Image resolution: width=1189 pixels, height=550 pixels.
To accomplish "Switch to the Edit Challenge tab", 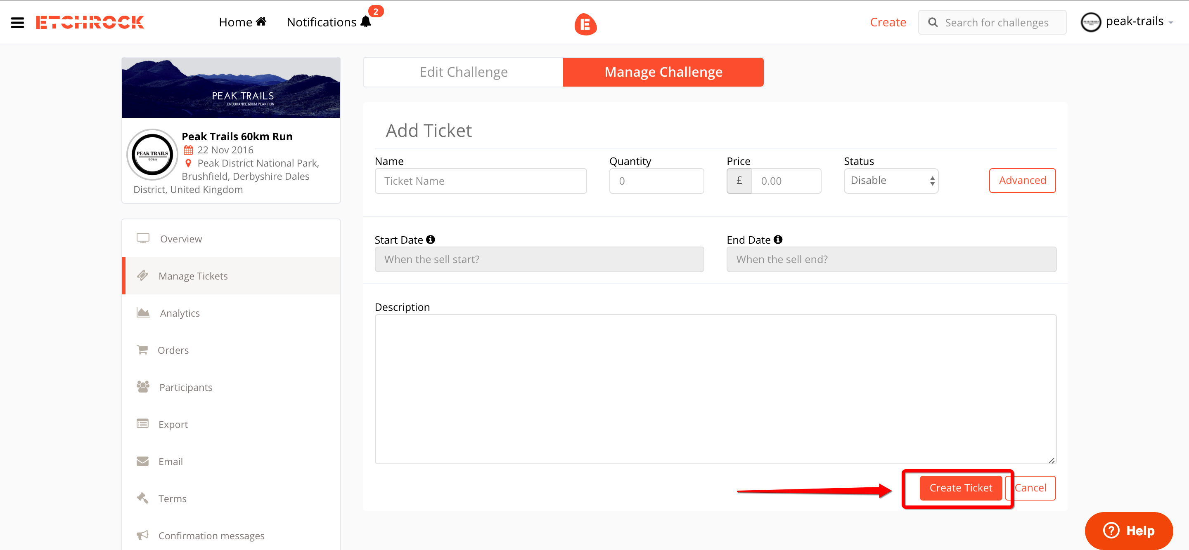I will 463,72.
